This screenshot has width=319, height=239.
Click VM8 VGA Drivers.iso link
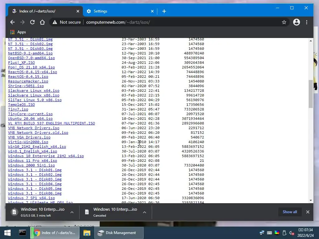pyautogui.click(x=29, y=137)
